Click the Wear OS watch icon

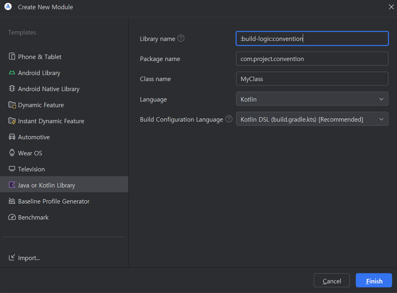(12, 153)
